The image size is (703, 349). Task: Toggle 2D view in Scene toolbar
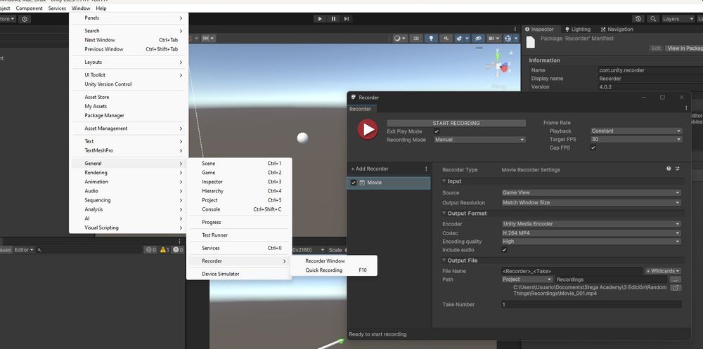click(x=416, y=39)
